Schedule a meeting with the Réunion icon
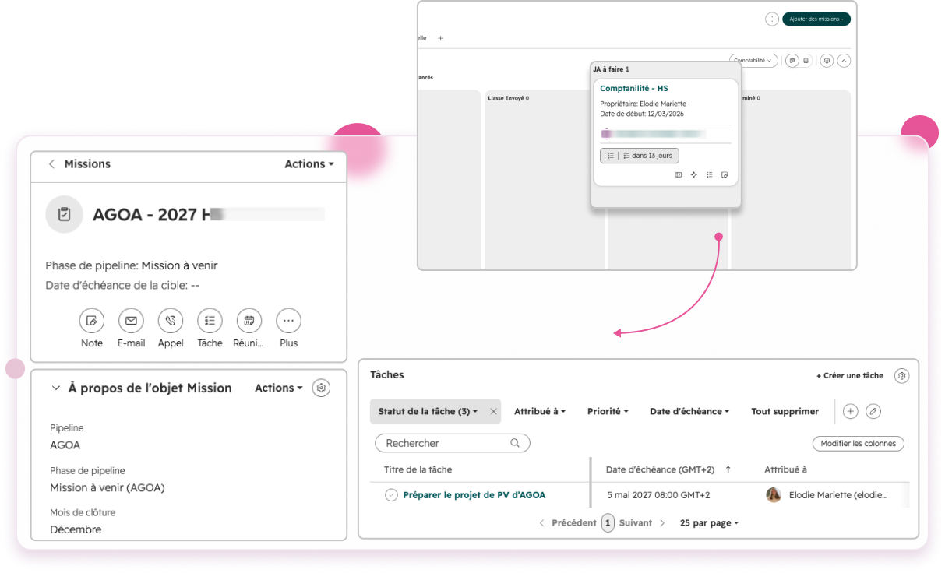Image resolution: width=945 pixels, height=573 pixels. click(x=249, y=321)
